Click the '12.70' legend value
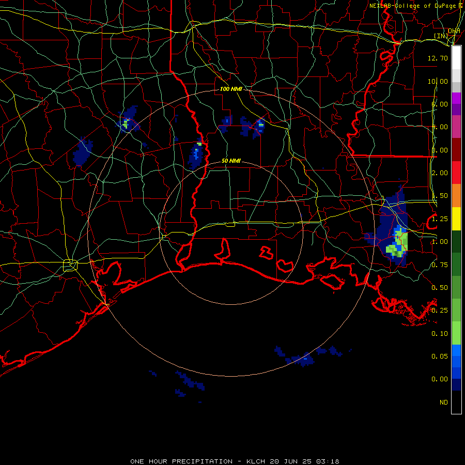The height and width of the screenshot is (465, 465). pyautogui.click(x=438, y=58)
